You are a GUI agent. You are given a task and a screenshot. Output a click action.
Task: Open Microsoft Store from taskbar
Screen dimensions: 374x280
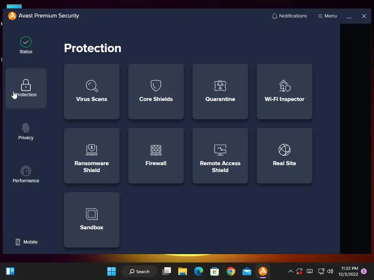point(214,271)
